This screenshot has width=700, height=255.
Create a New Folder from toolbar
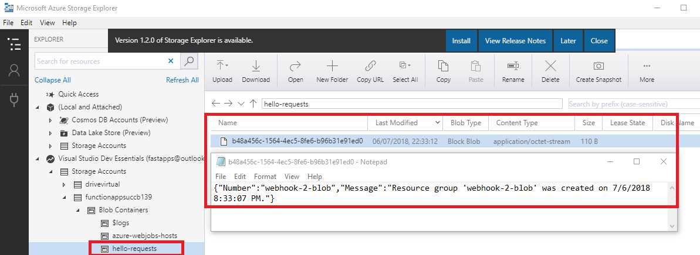click(332, 71)
